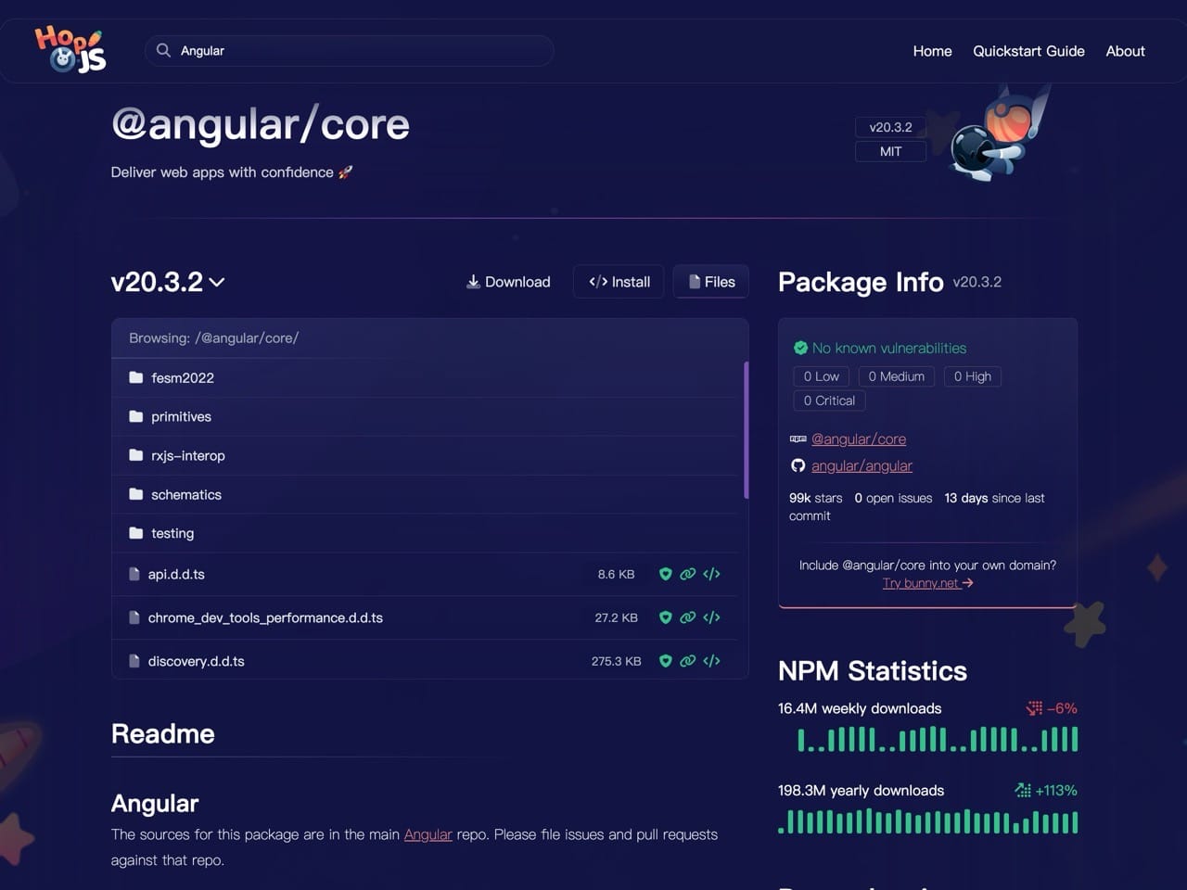This screenshot has height=890, width=1187.
Task: Open the v20.3.2 version dropdown
Action: coord(168,282)
